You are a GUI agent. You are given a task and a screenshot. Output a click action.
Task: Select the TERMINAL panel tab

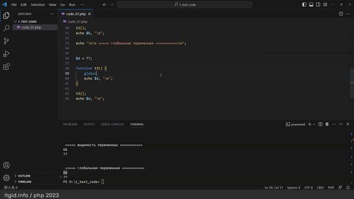pyautogui.click(x=137, y=124)
